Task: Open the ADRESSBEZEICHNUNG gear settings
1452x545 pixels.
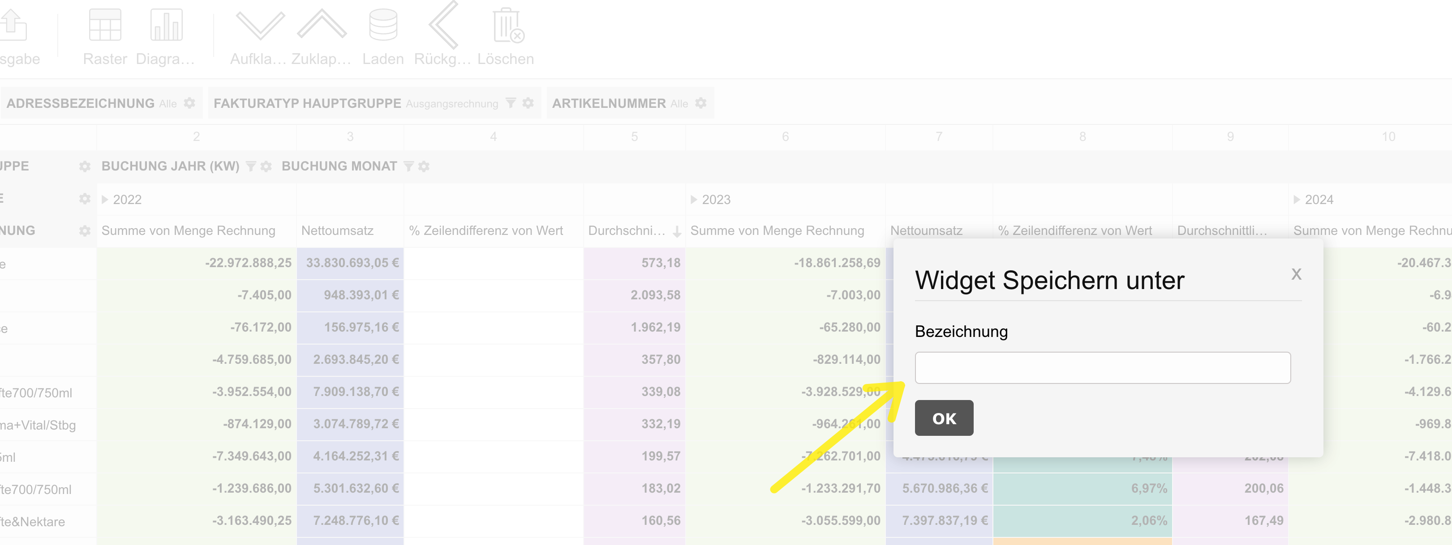Action: click(x=189, y=103)
